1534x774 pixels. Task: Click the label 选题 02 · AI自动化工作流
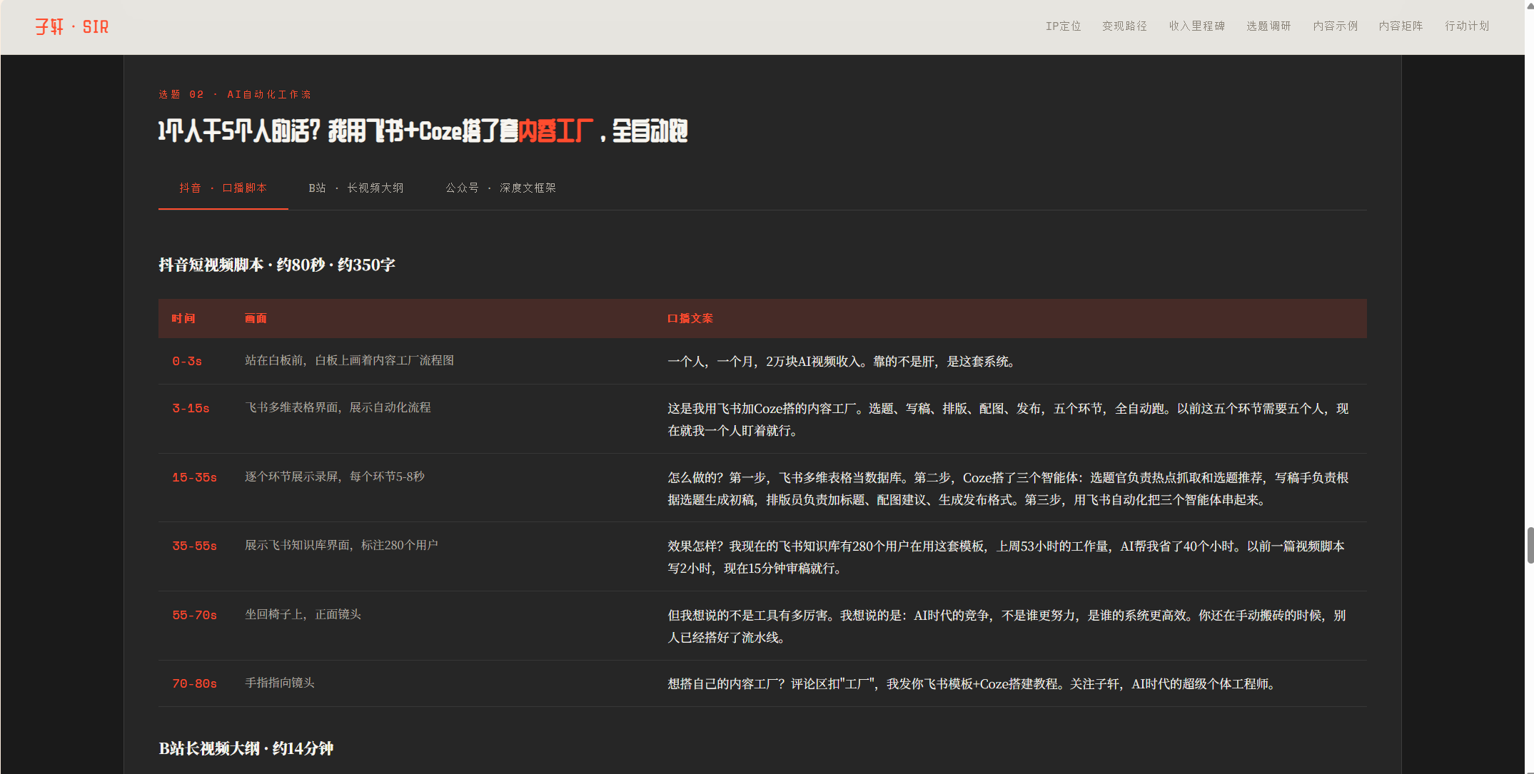pos(234,94)
